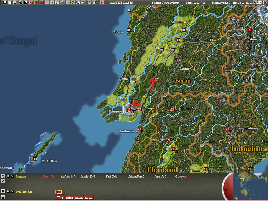Click the factory industry icon in bottom panel
This screenshot has height=201, width=269.
coord(3,197)
